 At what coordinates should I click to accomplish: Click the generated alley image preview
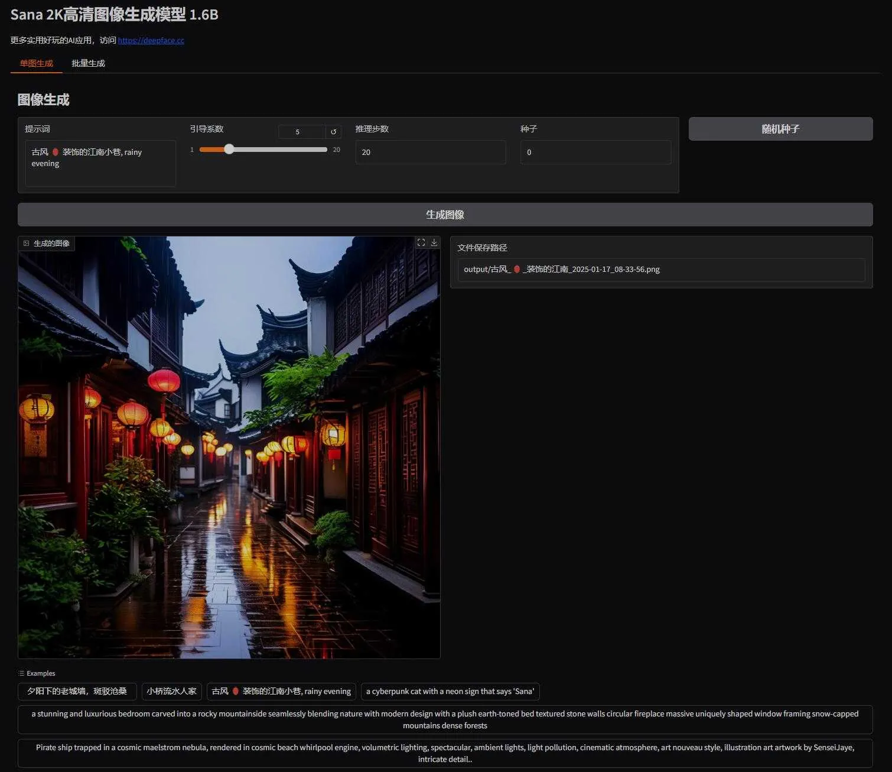(x=229, y=447)
